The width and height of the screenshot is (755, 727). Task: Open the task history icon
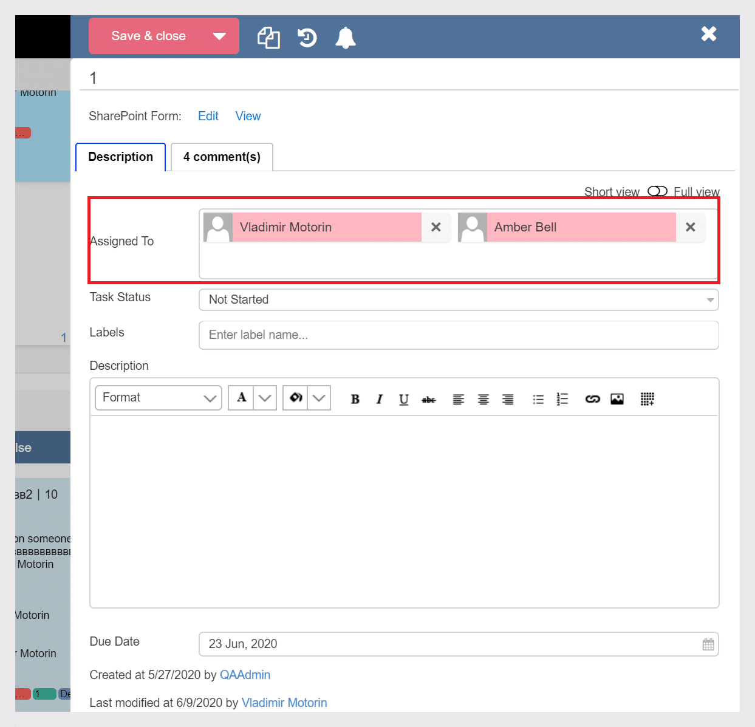click(x=307, y=38)
